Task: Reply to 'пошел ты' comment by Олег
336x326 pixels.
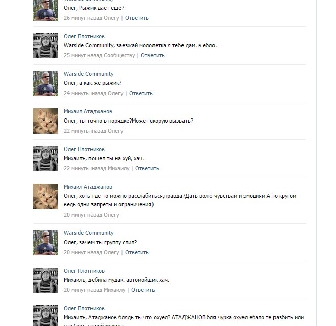Action: coord(147,168)
